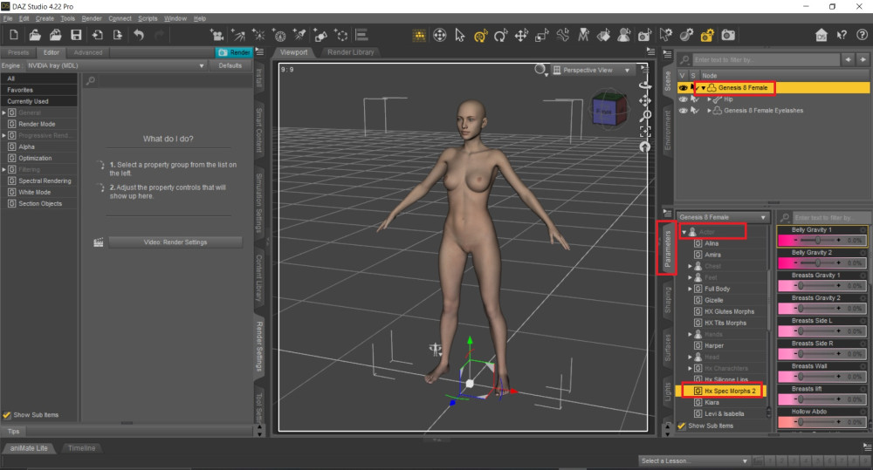Click the viewport orbit rotate control
873x470 pixels.
645,85
